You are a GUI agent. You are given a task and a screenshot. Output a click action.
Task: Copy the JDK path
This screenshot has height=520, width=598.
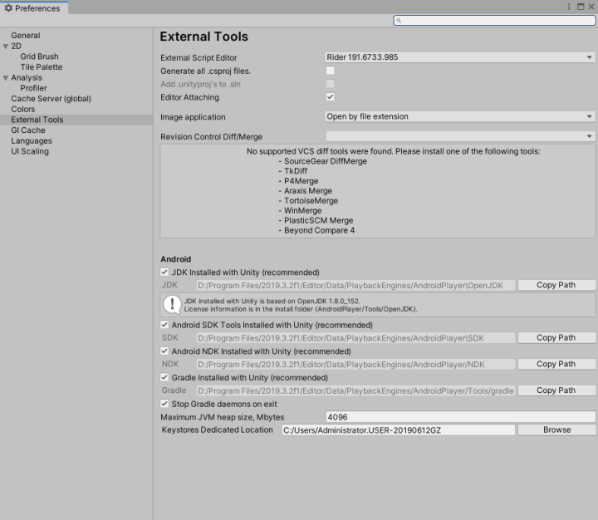point(556,285)
